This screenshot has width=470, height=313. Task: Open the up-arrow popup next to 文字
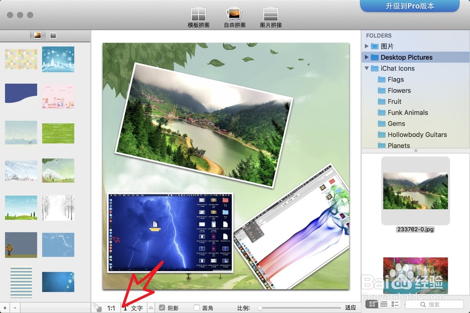(151, 308)
